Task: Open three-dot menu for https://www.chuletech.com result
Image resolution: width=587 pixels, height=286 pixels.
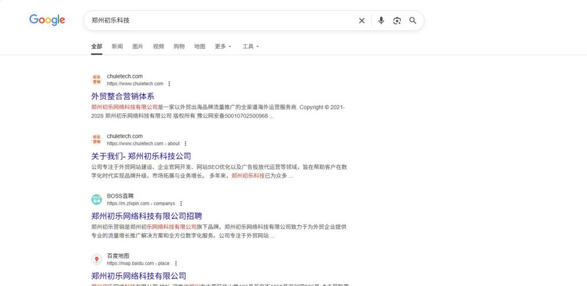Action: (x=169, y=84)
